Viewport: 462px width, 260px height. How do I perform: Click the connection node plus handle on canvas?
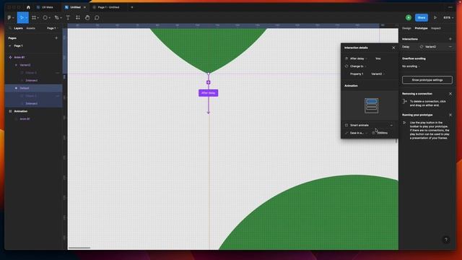209,82
